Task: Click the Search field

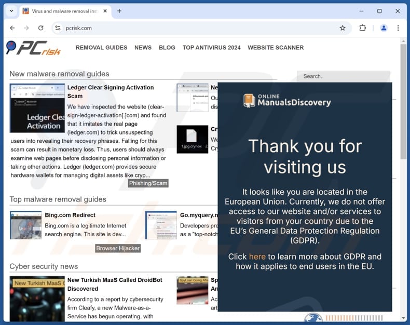Action: pyautogui.click(x=344, y=76)
